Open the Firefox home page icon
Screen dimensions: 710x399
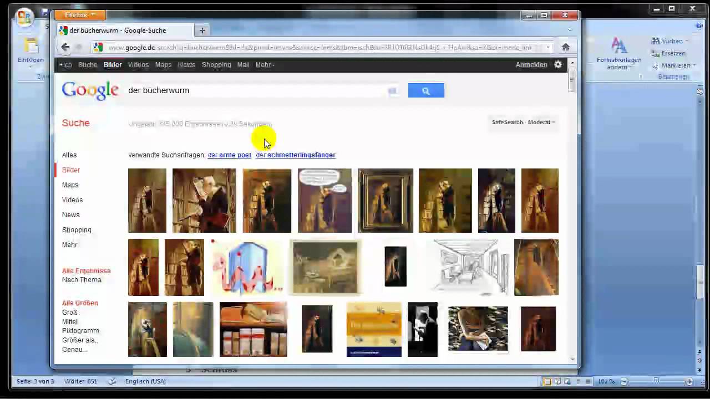tap(566, 48)
